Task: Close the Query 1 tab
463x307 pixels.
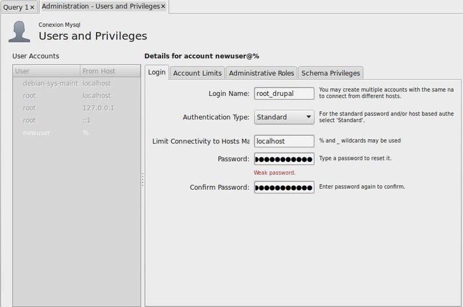Action: (x=32, y=8)
